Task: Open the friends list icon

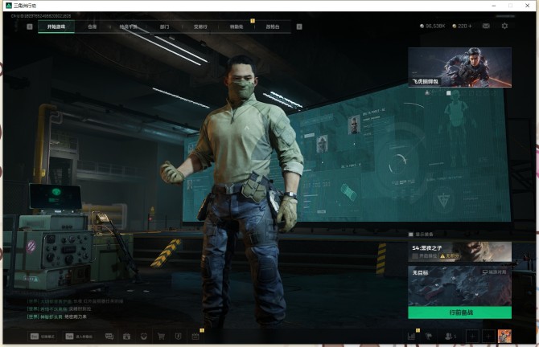Action: (x=450, y=337)
